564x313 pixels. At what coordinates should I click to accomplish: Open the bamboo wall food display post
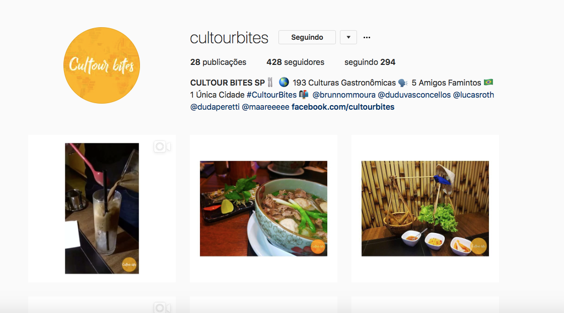[425, 208]
